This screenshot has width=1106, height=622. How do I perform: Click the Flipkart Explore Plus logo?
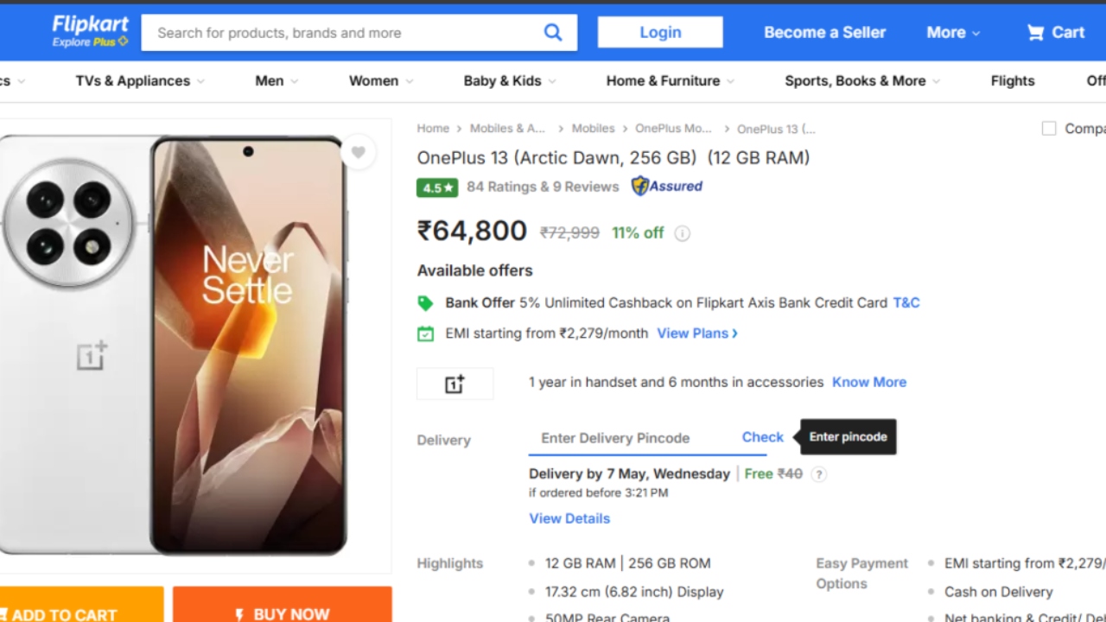pyautogui.click(x=90, y=31)
